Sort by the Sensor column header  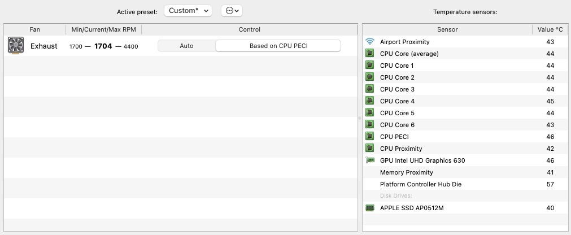tap(447, 29)
